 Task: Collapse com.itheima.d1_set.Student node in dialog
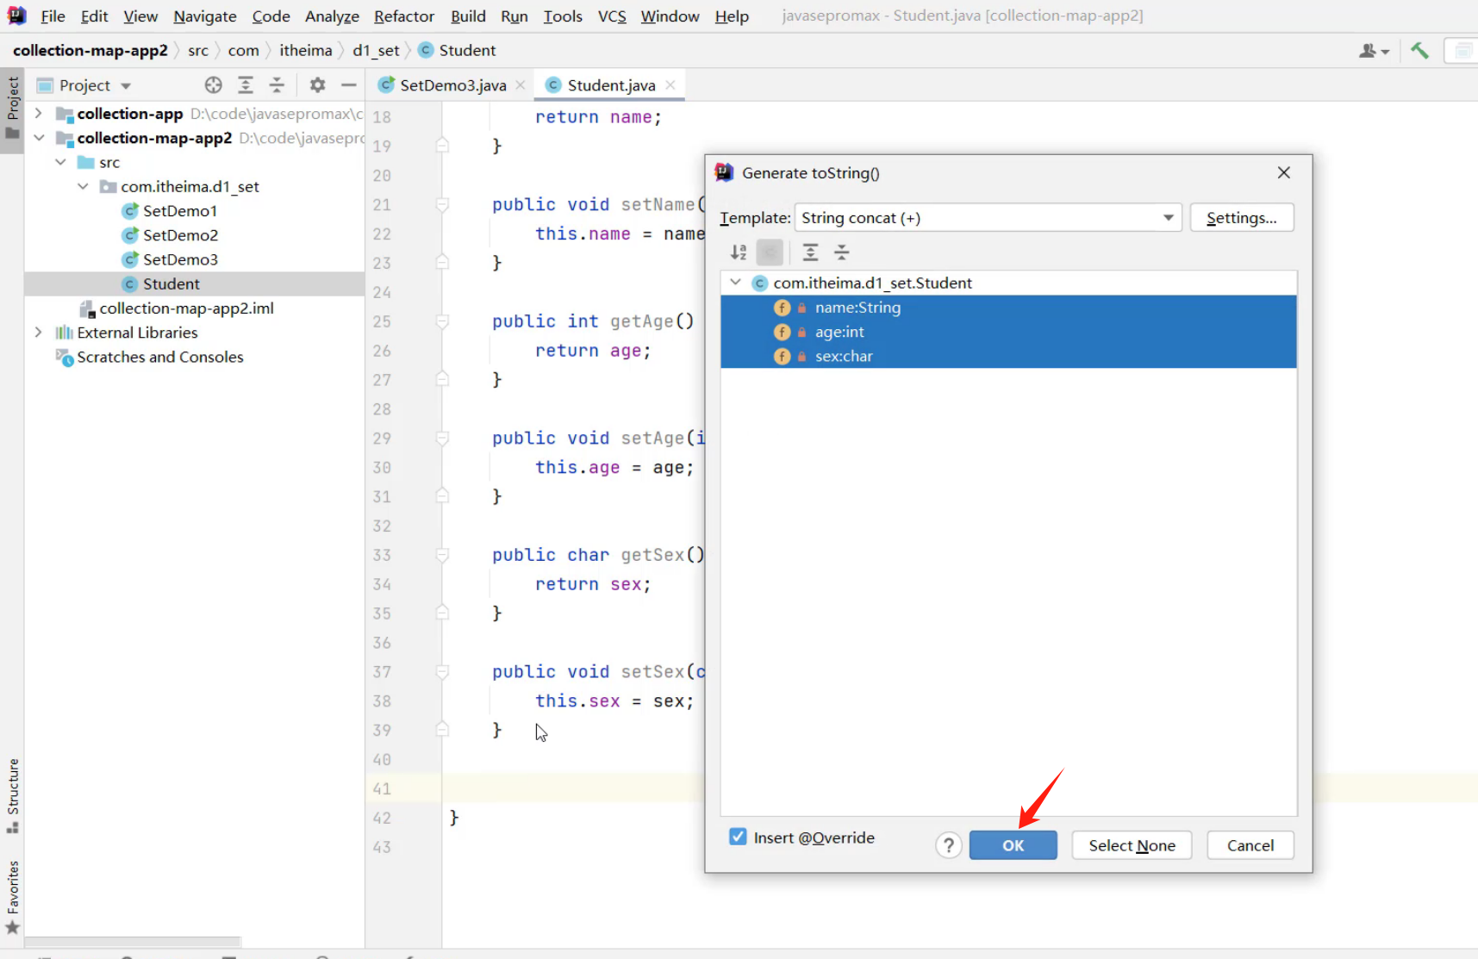(x=735, y=283)
